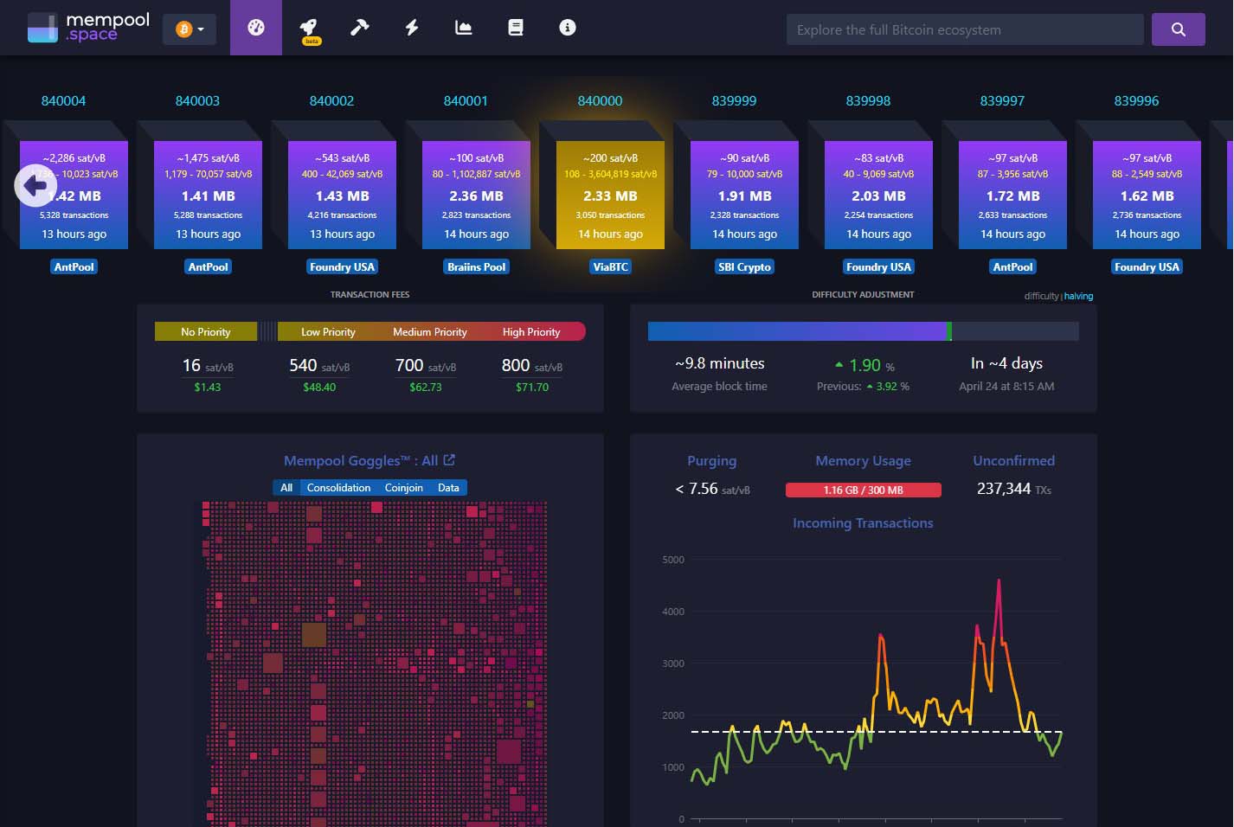
Task: Open the Mining hammer icon
Action: [360, 28]
